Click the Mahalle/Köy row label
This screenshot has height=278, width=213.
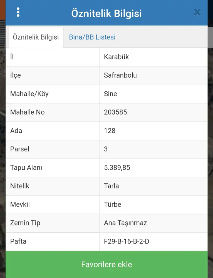(29, 94)
